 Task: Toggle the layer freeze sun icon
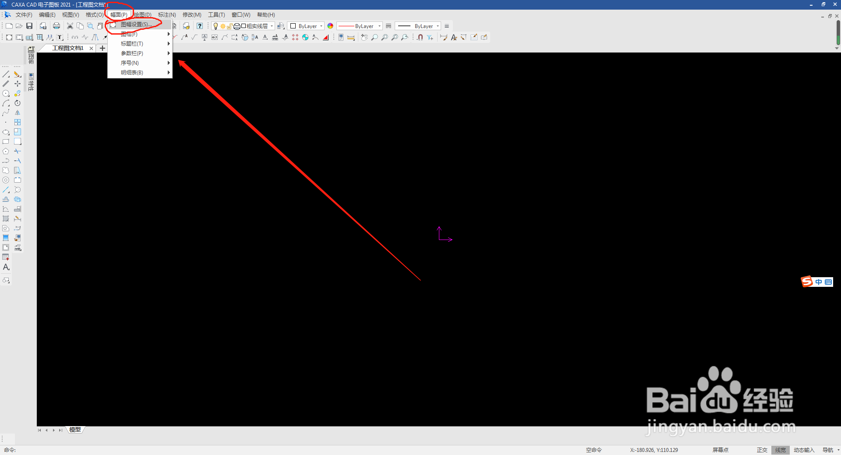pos(223,26)
